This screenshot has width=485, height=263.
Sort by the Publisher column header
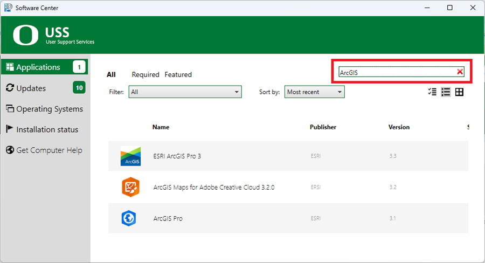[x=323, y=127]
